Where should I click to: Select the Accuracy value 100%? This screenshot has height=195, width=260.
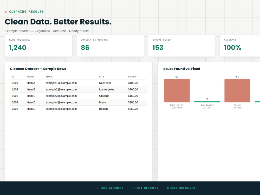pos(232,48)
